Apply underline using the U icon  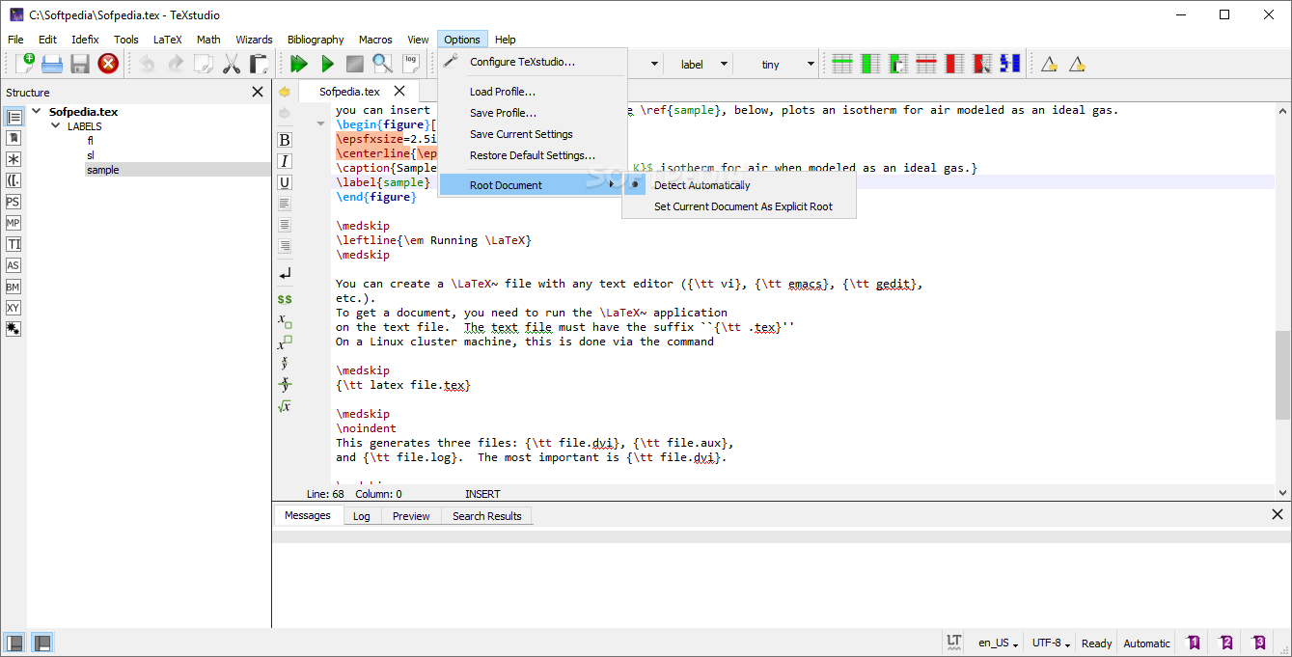point(285,182)
